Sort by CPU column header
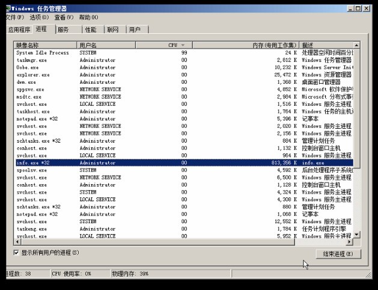 (x=164, y=45)
